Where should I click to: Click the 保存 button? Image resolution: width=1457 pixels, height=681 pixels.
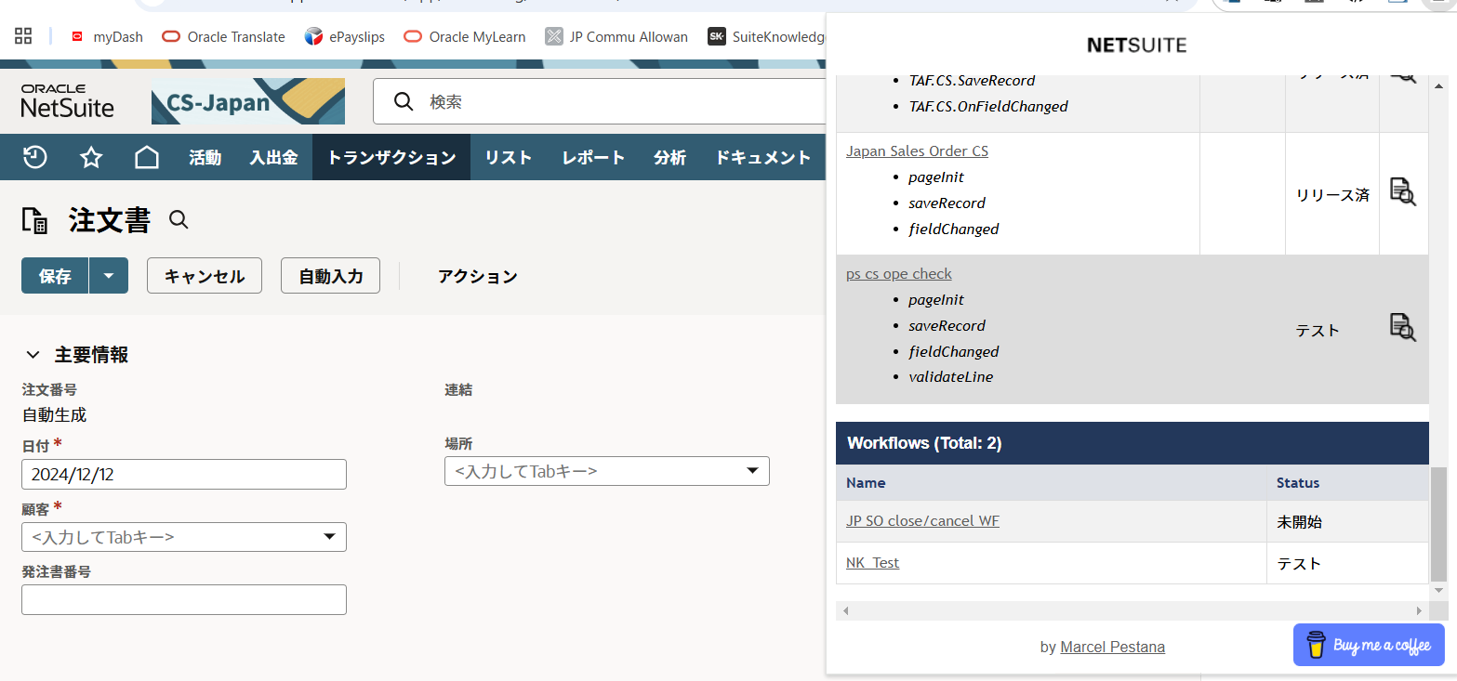55,276
